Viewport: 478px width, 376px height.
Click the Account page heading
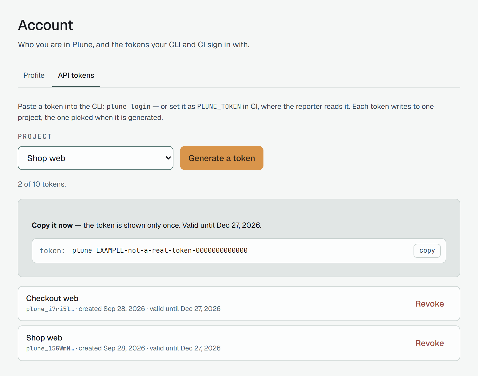pyautogui.click(x=46, y=25)
